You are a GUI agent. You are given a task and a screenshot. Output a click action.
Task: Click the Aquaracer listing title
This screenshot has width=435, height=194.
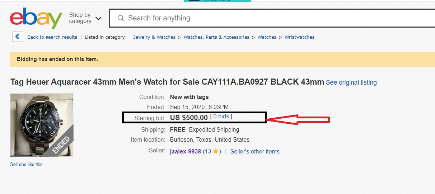coord(167,82)
